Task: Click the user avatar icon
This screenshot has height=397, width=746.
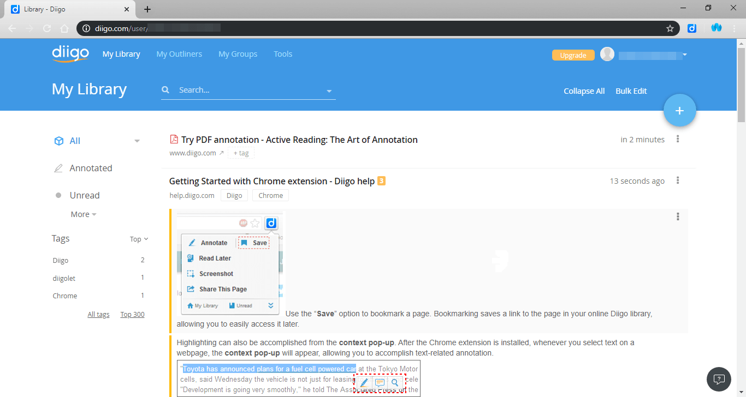Action: pos(607,54)
